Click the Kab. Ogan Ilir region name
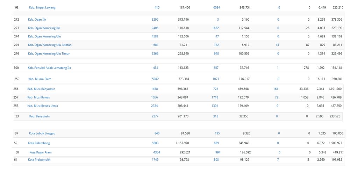 [37, 20]
